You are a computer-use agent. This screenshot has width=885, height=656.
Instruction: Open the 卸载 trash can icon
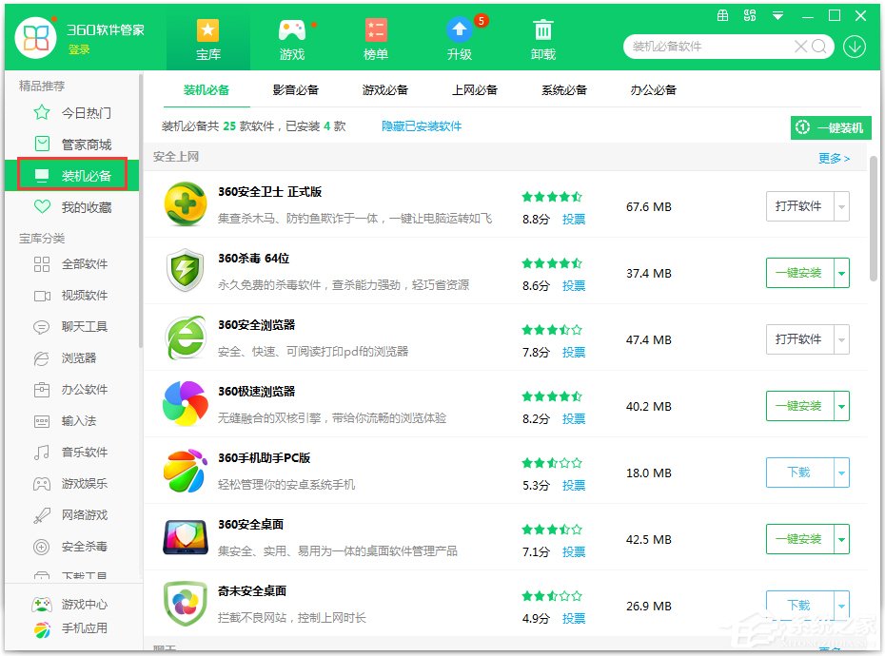pos(543,29)
